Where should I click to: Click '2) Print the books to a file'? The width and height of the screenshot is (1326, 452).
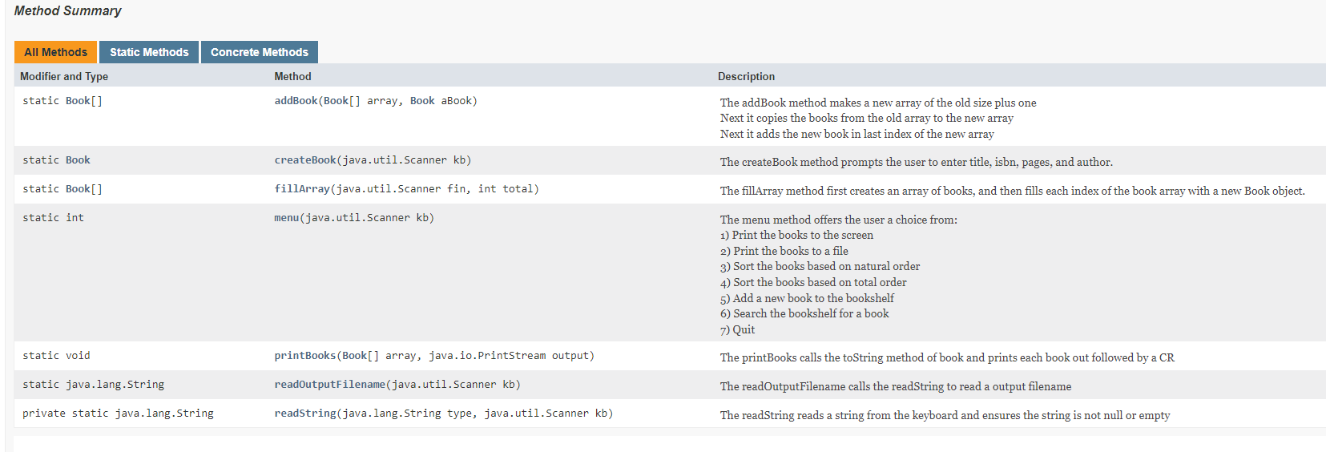click(x=784, y=251)
